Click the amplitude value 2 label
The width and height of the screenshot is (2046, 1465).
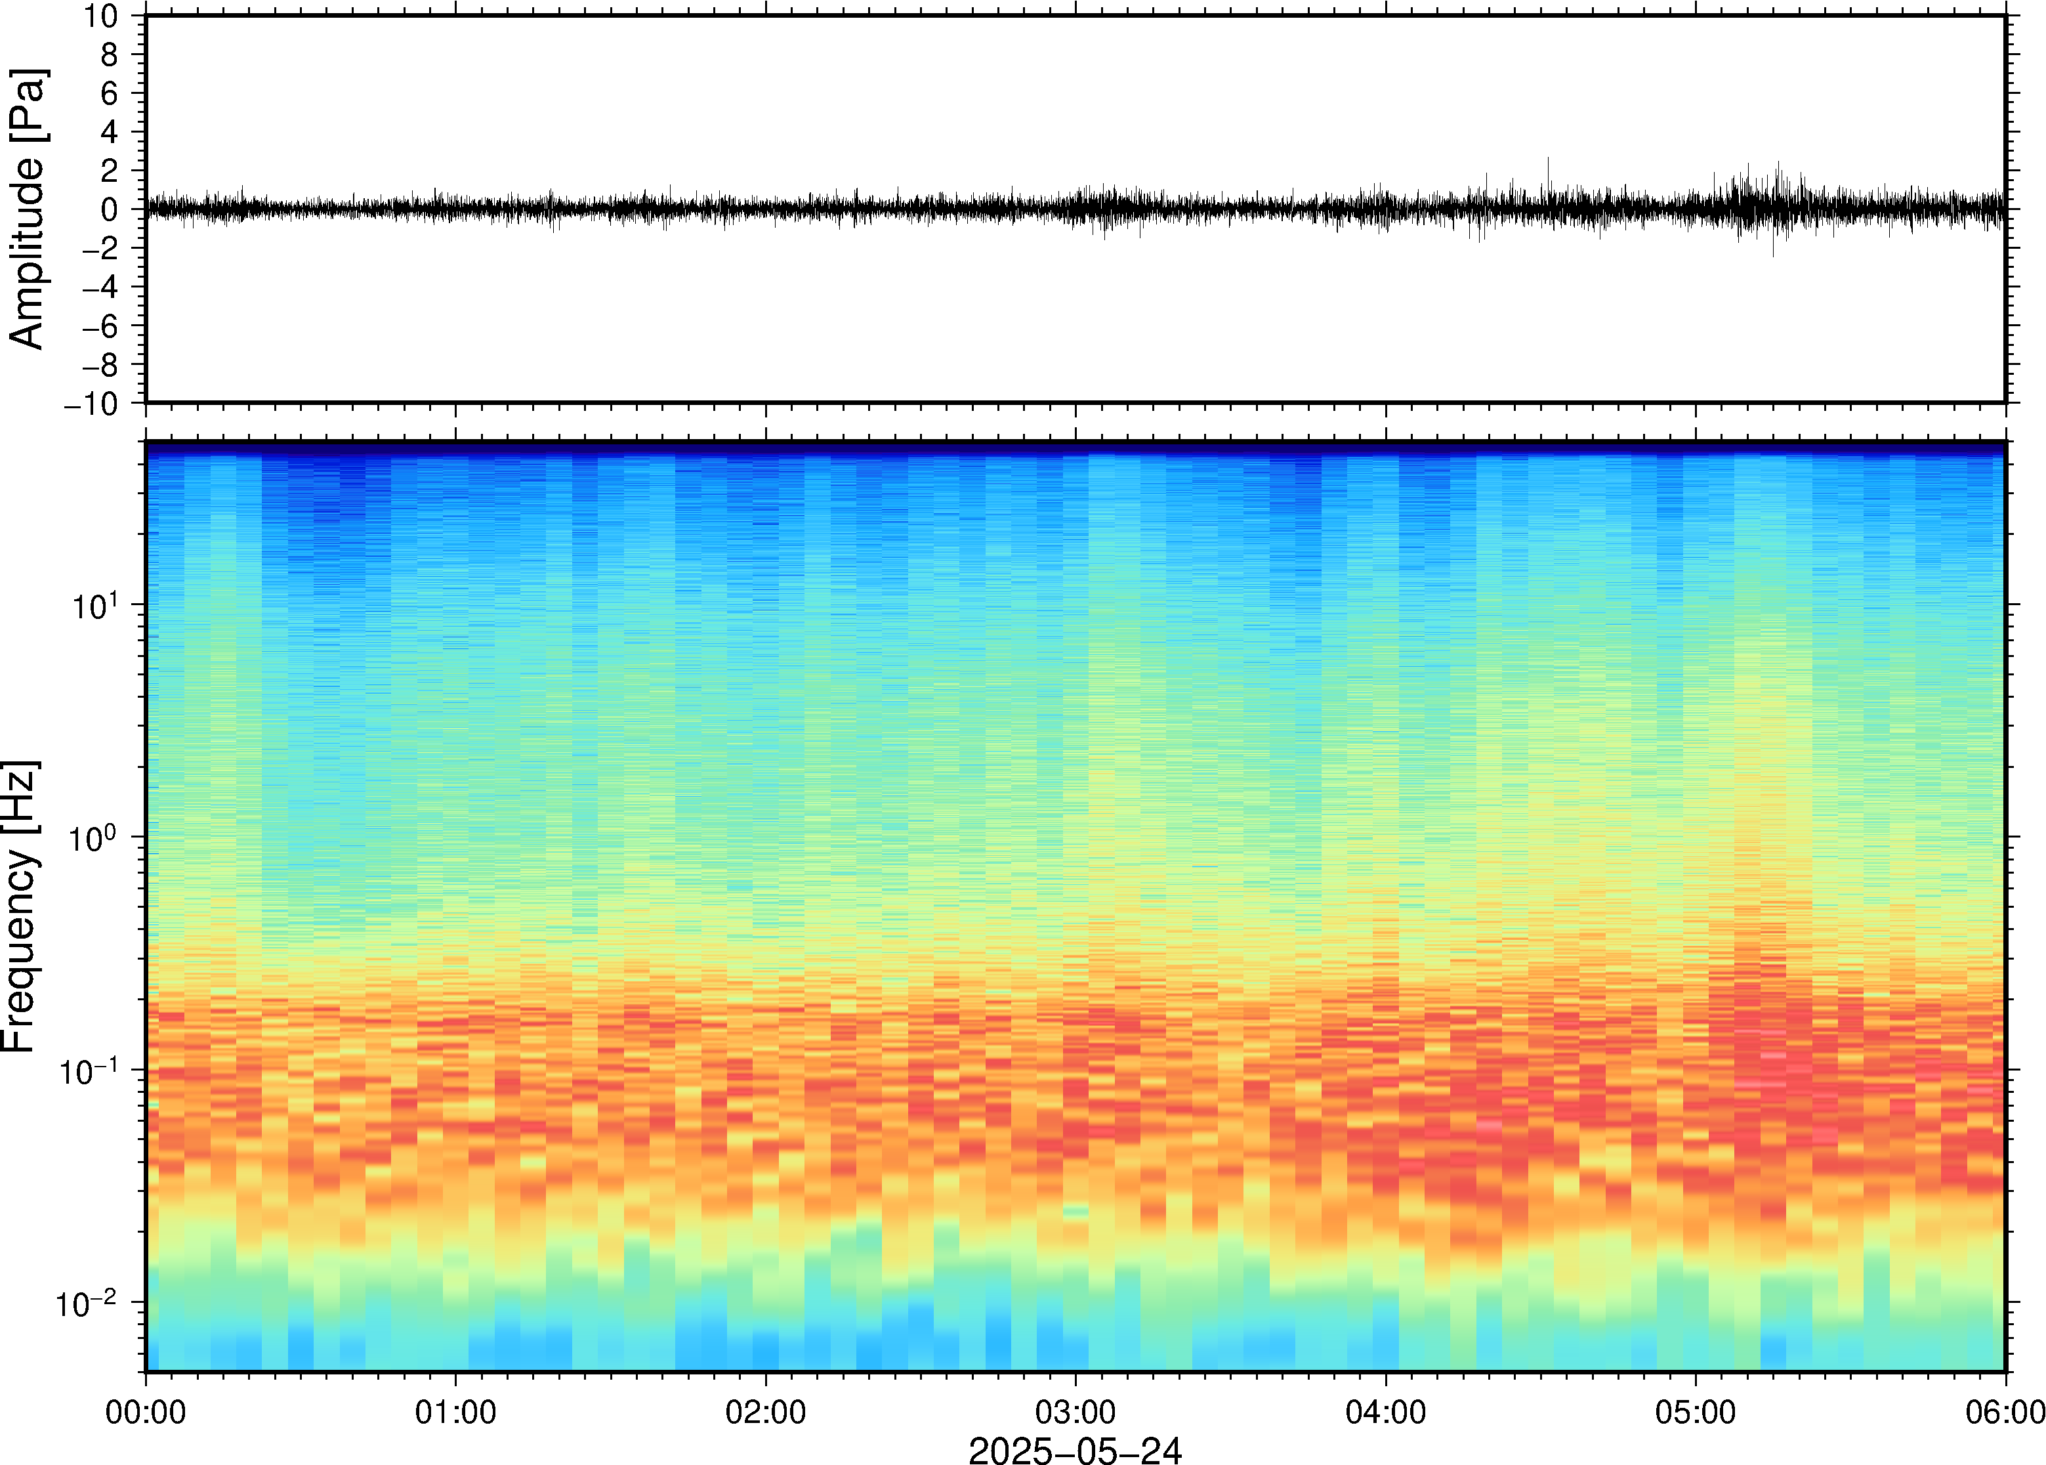click(110, 171)
